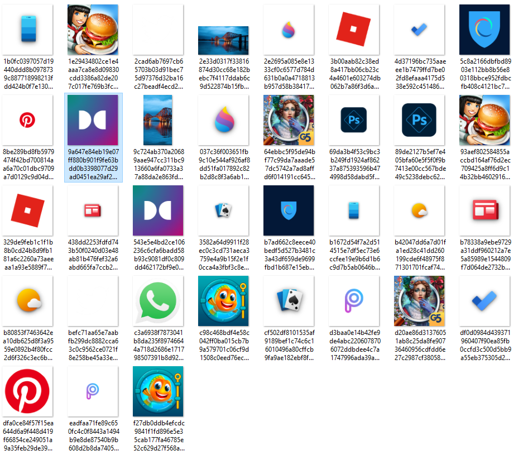Image resolution: width=523 pixels, height=460 pixels.
Task: Click filename text starting d20ae86d3137605
Action: [420, 345]
